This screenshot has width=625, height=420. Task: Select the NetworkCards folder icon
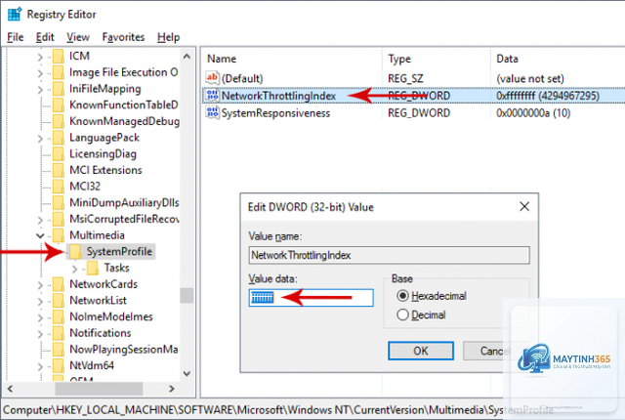click(59, 284)
